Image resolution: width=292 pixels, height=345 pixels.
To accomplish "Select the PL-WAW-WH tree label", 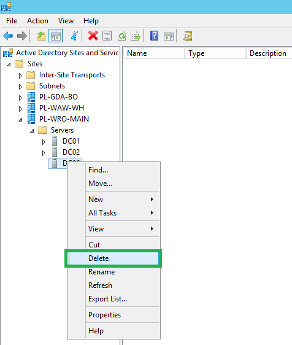I will (x=61, y=108).
